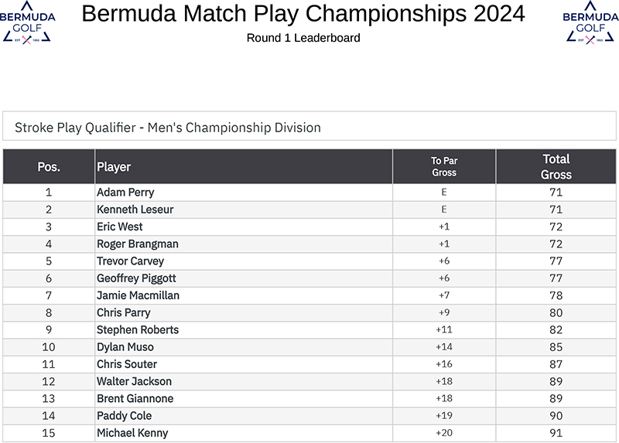
Task: Choose Chris Parry from the leaderboard
Action: 124,312
